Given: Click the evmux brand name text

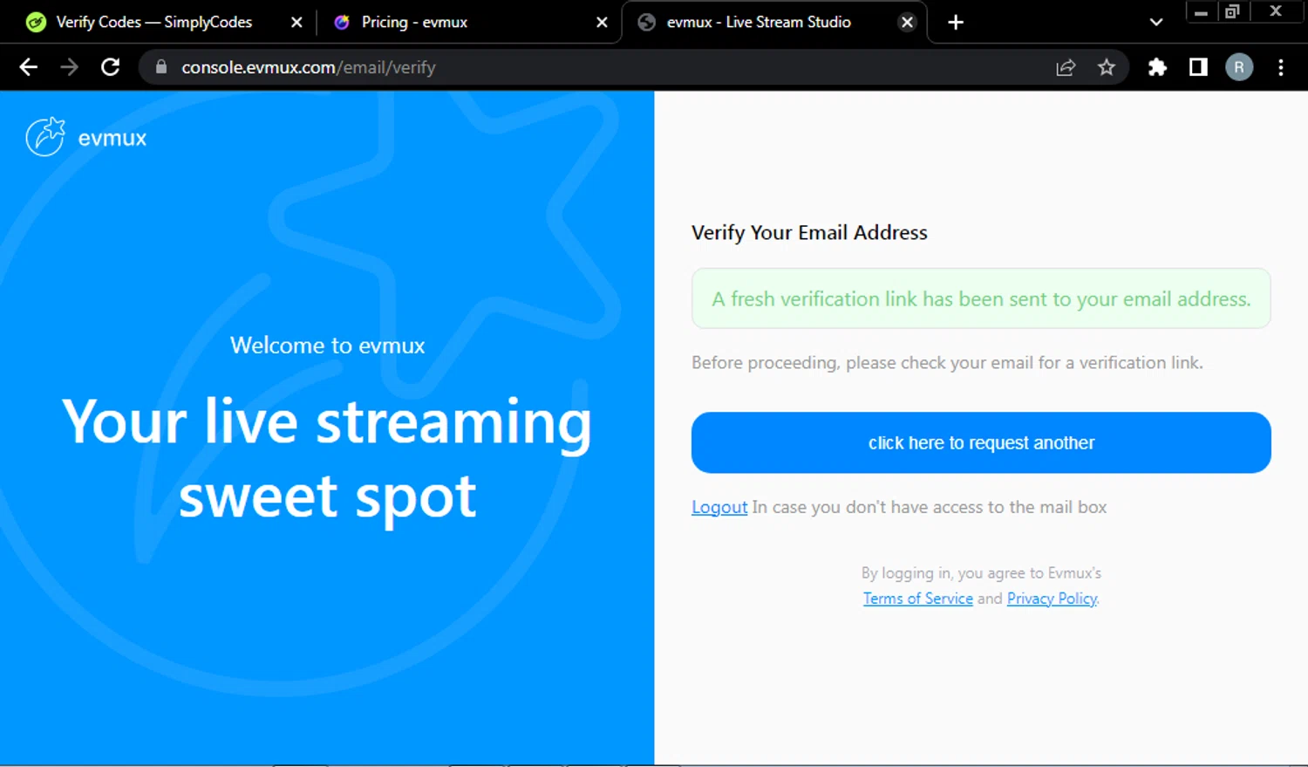Looking at the screenshot, I should click(112, 138).
